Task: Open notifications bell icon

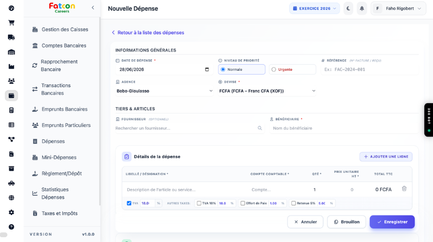Action: [362, 9]
